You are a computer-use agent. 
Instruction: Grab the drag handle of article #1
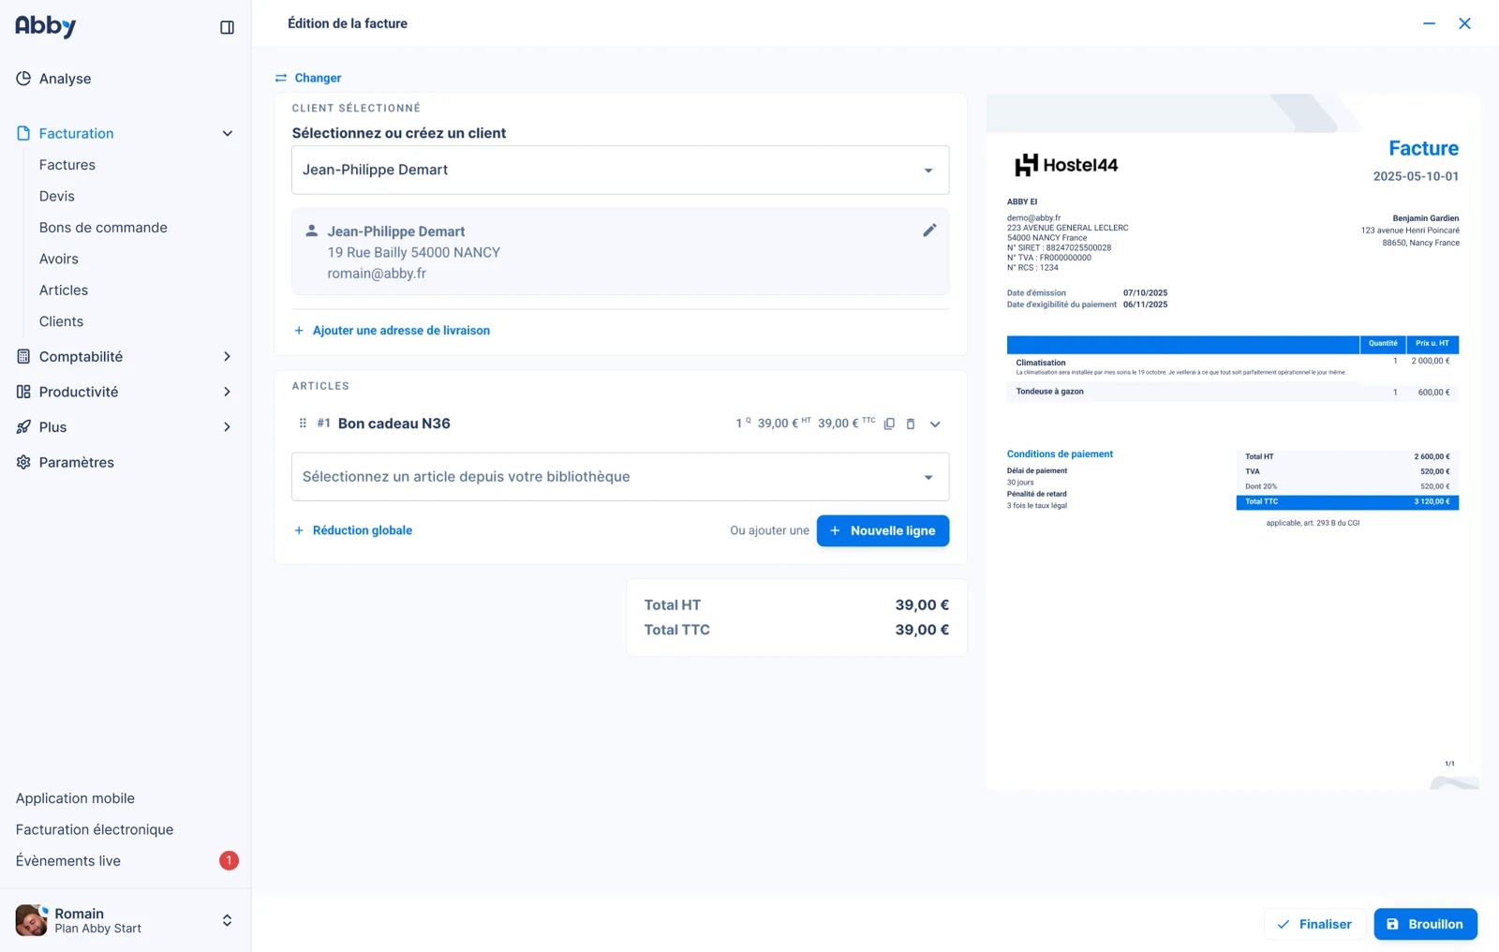tap(303, 424)
